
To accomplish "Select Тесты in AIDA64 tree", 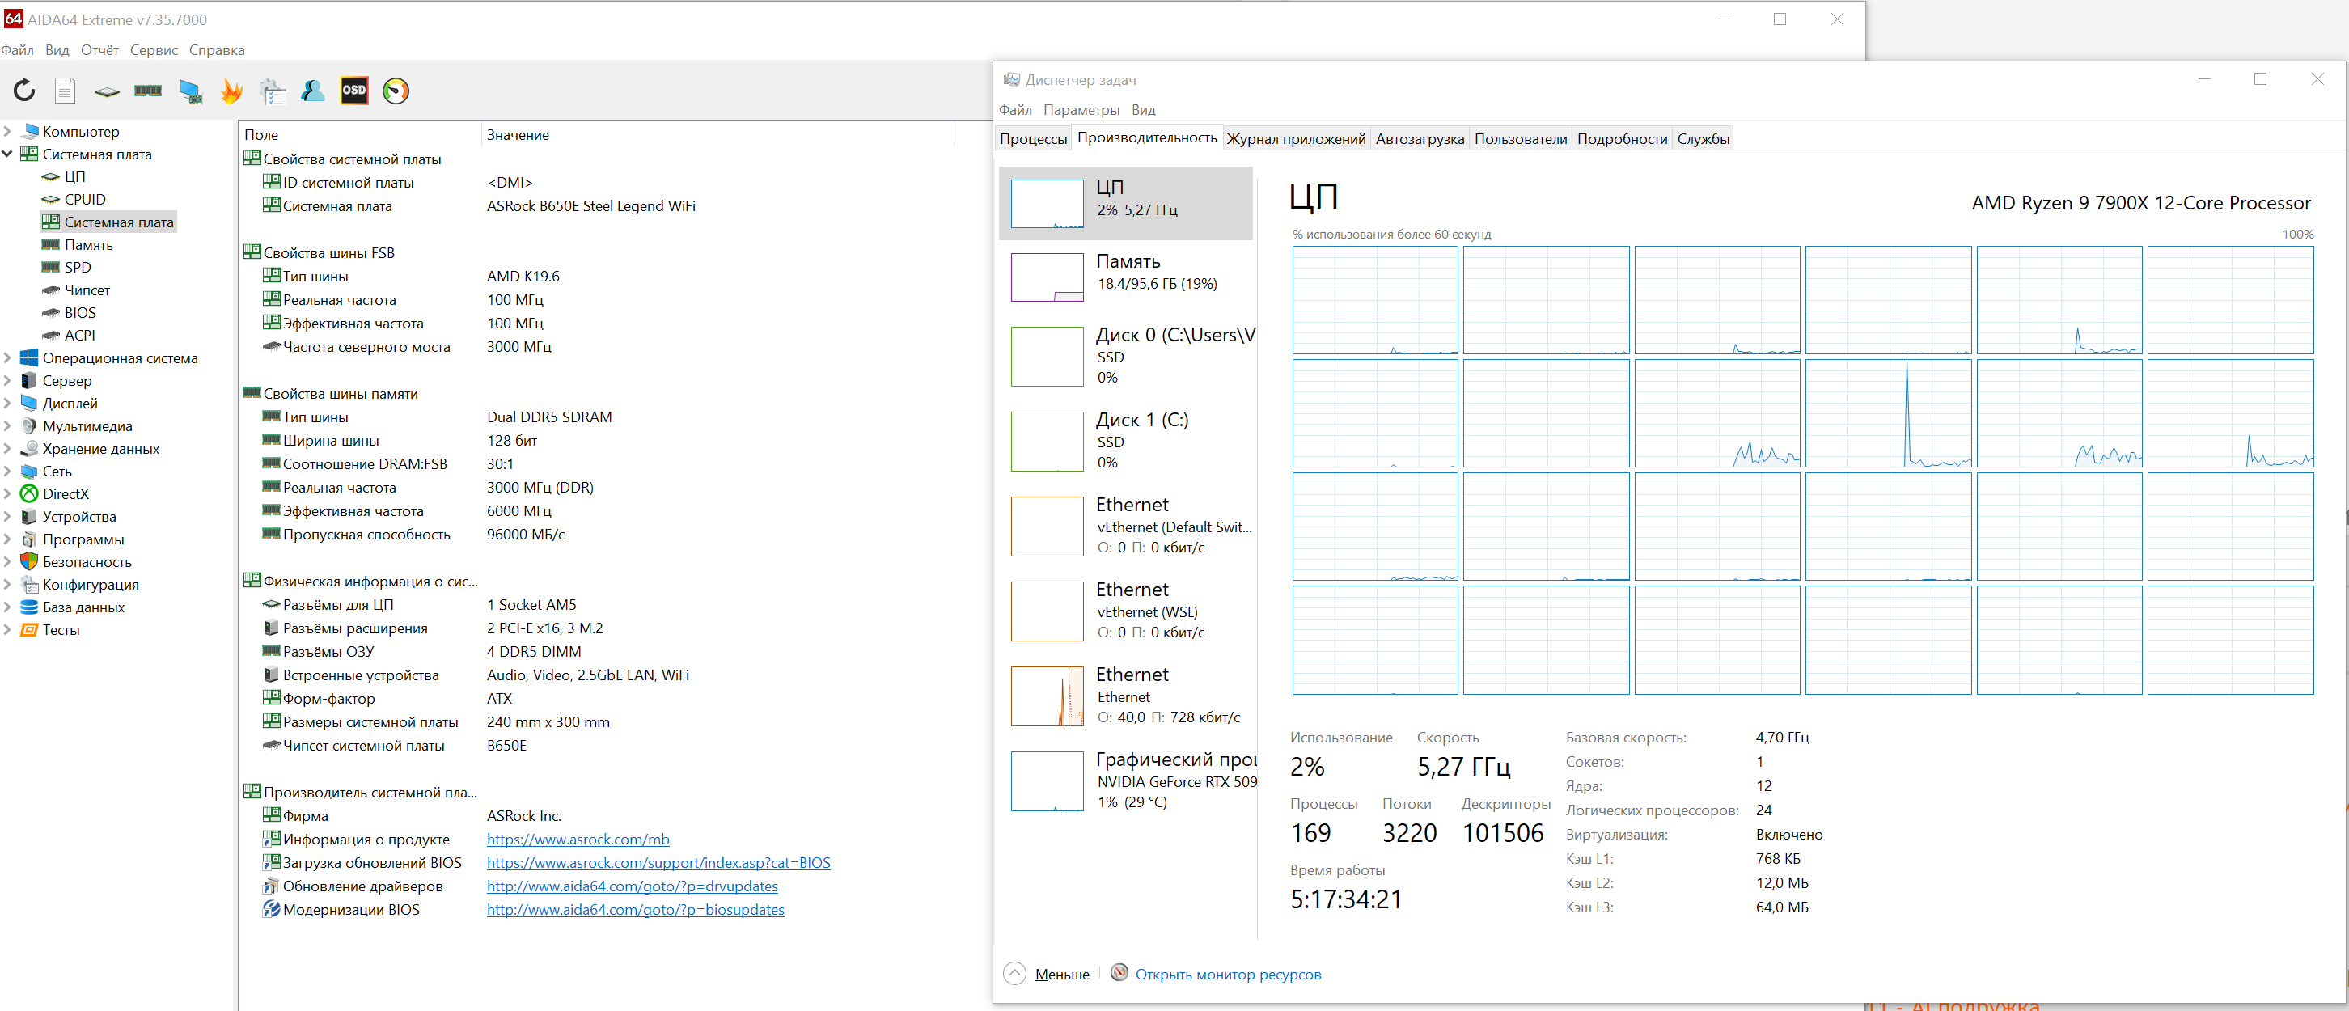I will pos(60,630).
